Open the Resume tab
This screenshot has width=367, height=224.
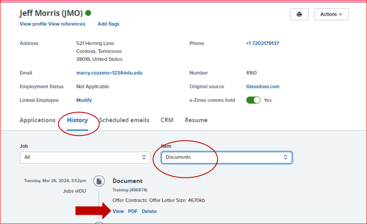pos(196,120)
